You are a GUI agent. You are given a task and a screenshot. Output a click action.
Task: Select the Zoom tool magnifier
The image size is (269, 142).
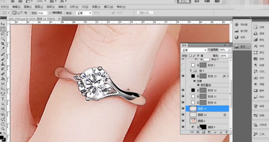[x=3, y=129]
